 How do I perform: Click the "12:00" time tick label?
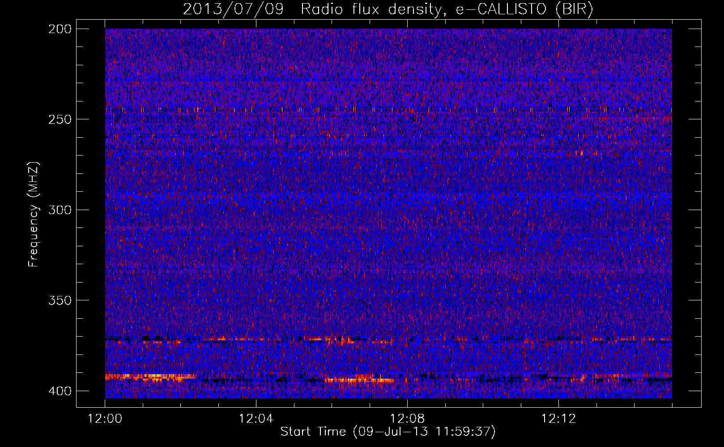point(105,419)
